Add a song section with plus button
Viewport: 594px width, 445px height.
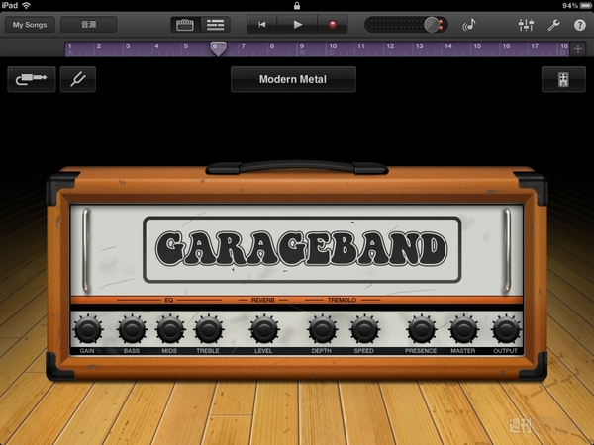[x=578, y=47]
